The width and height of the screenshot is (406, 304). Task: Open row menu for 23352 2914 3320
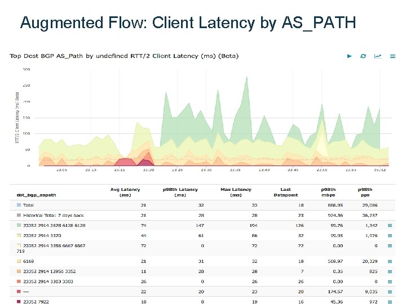tap(390, 235)
